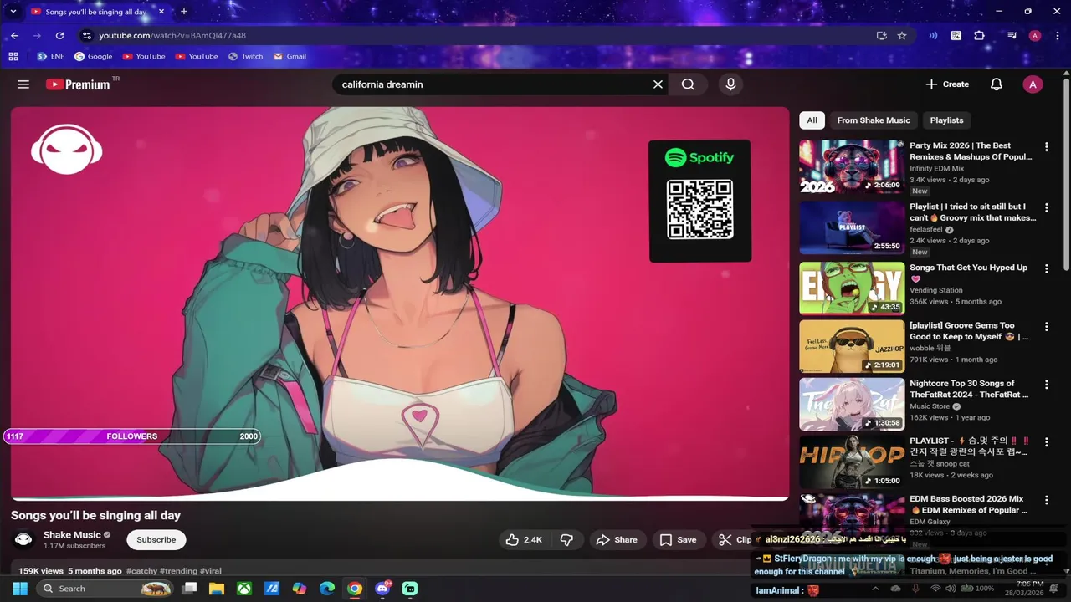
Task: Open the browser extensions puzzle icon
Action: (979, 36)
